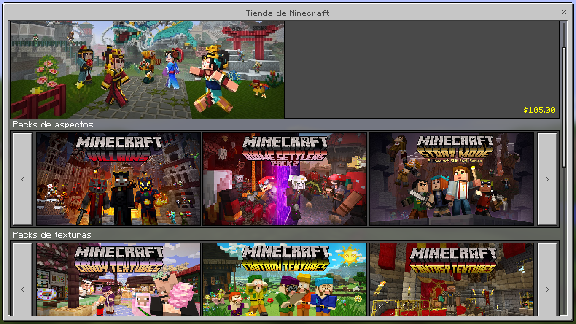
Task: Open the featured Chinese mythology banner image
Action: coord(148,70)
